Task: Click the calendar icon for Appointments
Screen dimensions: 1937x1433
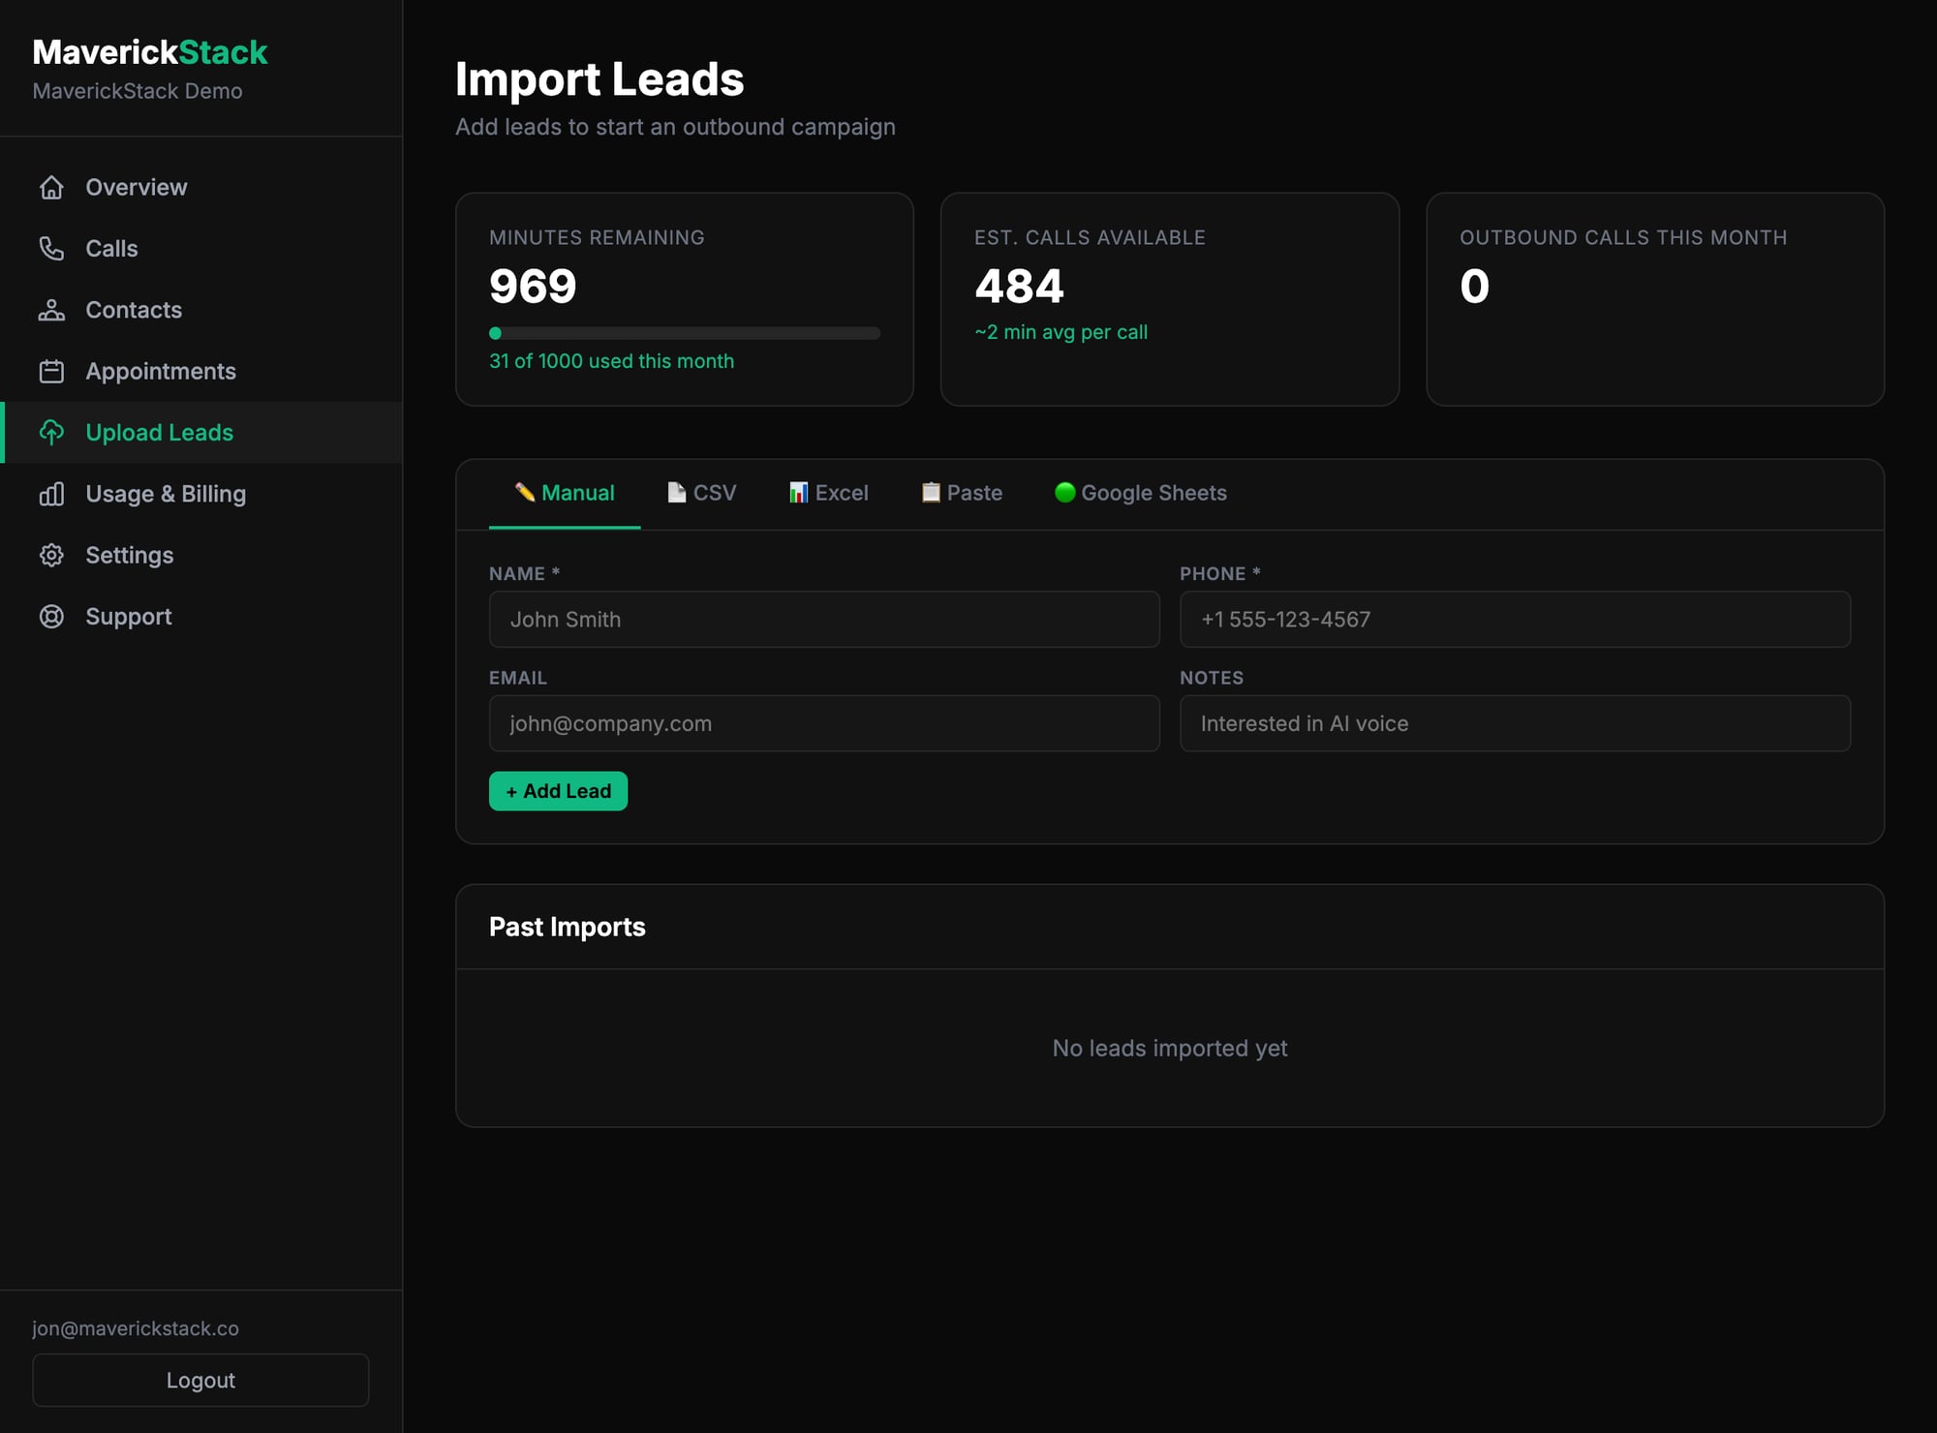Action: 51,371
